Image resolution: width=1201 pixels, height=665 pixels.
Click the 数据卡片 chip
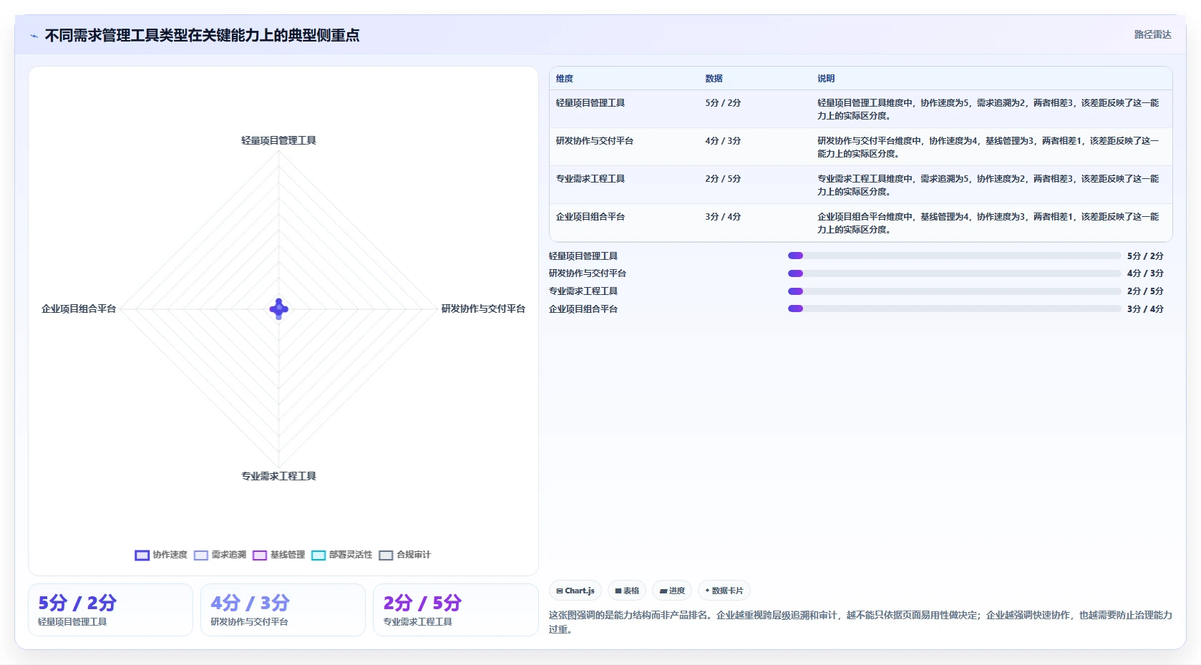tap(724, 591)
